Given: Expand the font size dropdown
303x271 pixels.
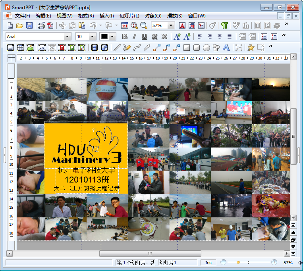Looking at the screenshot, I should 93,37.
